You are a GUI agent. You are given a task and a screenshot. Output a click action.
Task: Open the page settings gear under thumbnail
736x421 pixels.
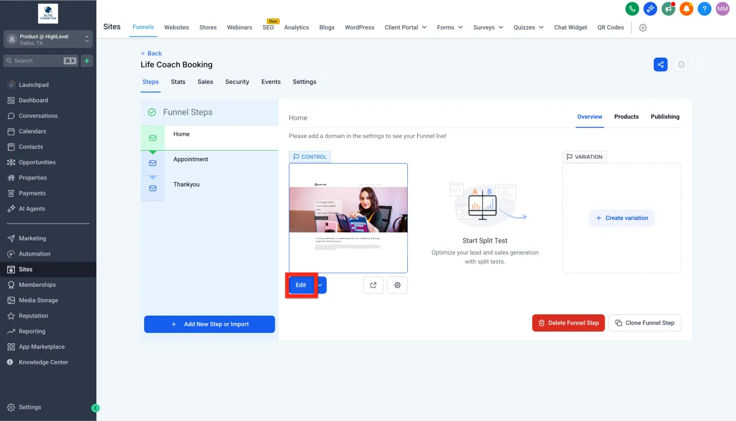[x=397, y=285]
